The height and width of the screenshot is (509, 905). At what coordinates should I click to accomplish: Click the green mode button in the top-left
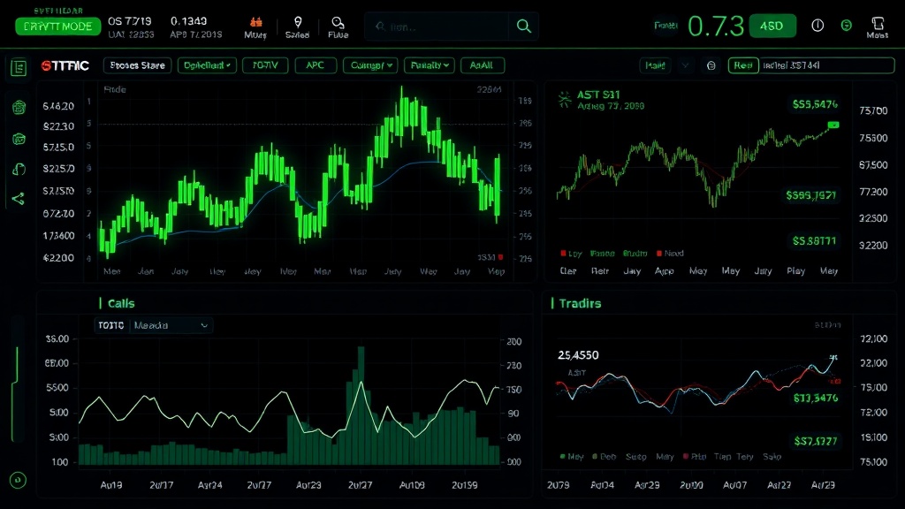click(x=57, y=27)
